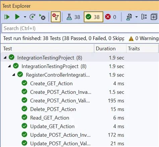Viewport: 159px width, 147px height.
Task: Click the Run selected tests button
Action: pyautogui.click(x=17, y=17)
